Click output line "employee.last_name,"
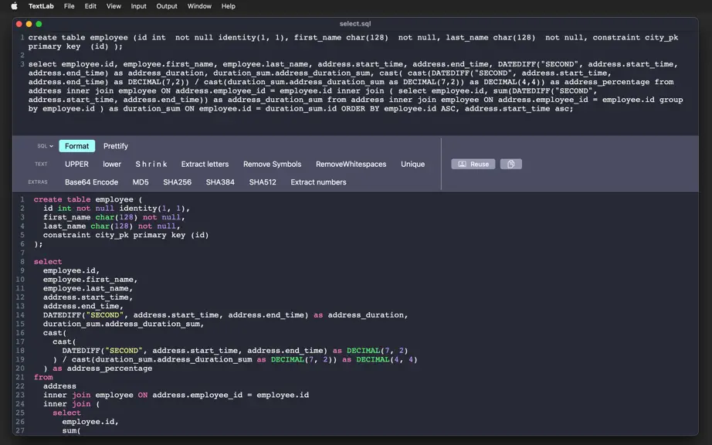 88,288
